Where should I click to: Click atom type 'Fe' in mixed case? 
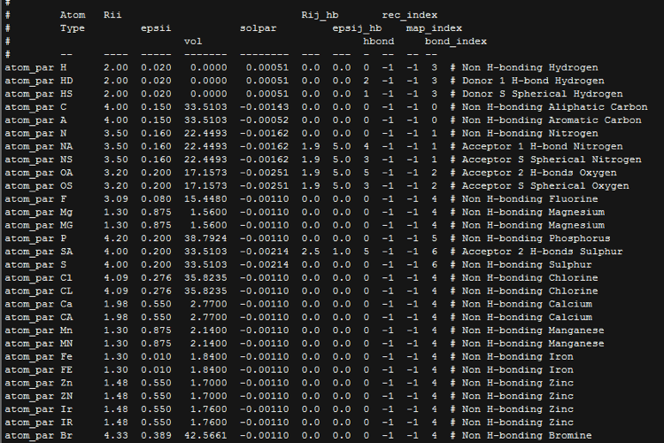click(66, 357)
